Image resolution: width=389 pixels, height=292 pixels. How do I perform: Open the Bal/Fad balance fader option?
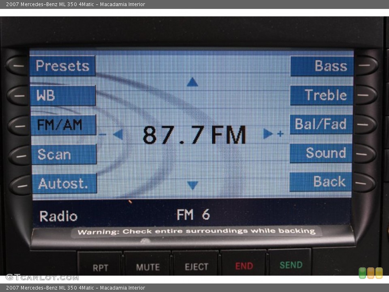pyautogui.click(x=321, y=124)
